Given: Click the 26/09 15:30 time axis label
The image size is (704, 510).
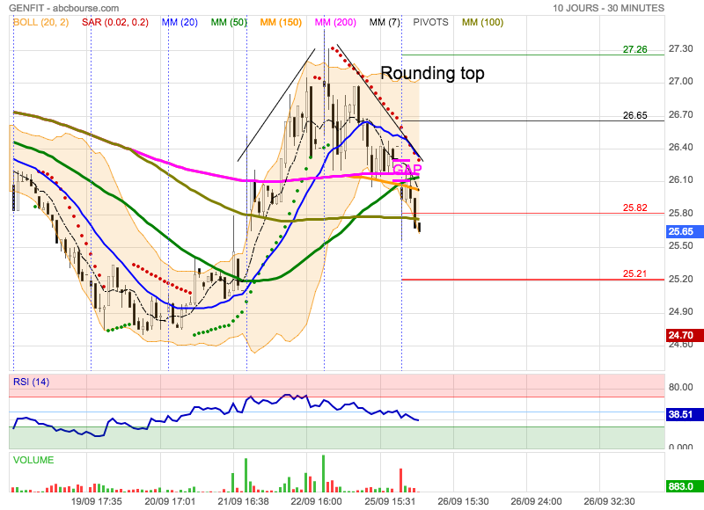Looking at the screenshot, I should tap(464, 501).
